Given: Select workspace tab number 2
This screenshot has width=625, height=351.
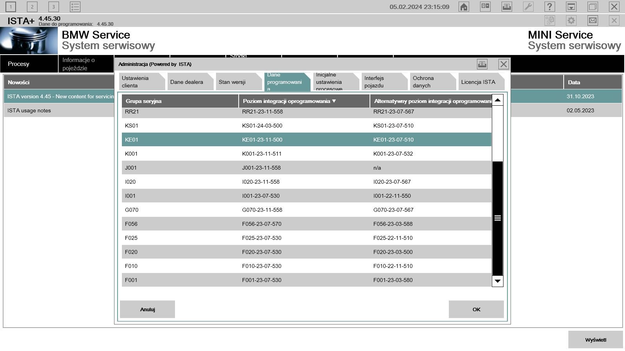Looking at the screenshot, I should [32, 7].
